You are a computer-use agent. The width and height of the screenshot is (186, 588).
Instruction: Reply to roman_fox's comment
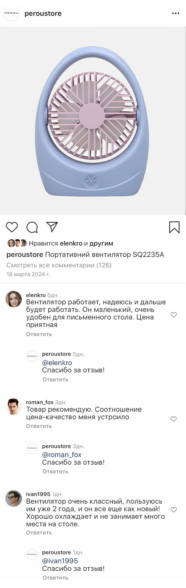coord(39,426)
